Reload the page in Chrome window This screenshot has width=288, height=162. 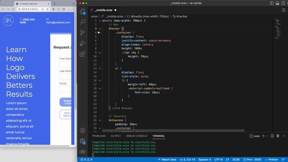[x=13, y=9]
